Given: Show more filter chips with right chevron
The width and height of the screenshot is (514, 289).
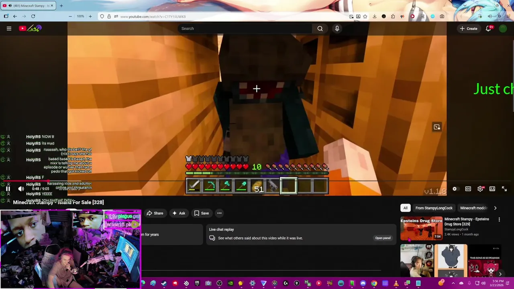Looking at the screenshot, I should click(495, 208).
